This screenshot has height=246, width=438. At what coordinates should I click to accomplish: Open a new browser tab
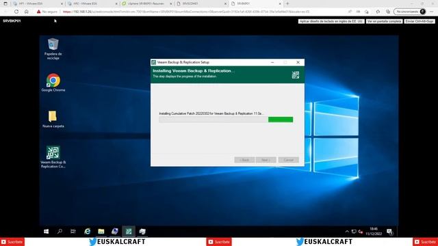click(x=287, y=3)
